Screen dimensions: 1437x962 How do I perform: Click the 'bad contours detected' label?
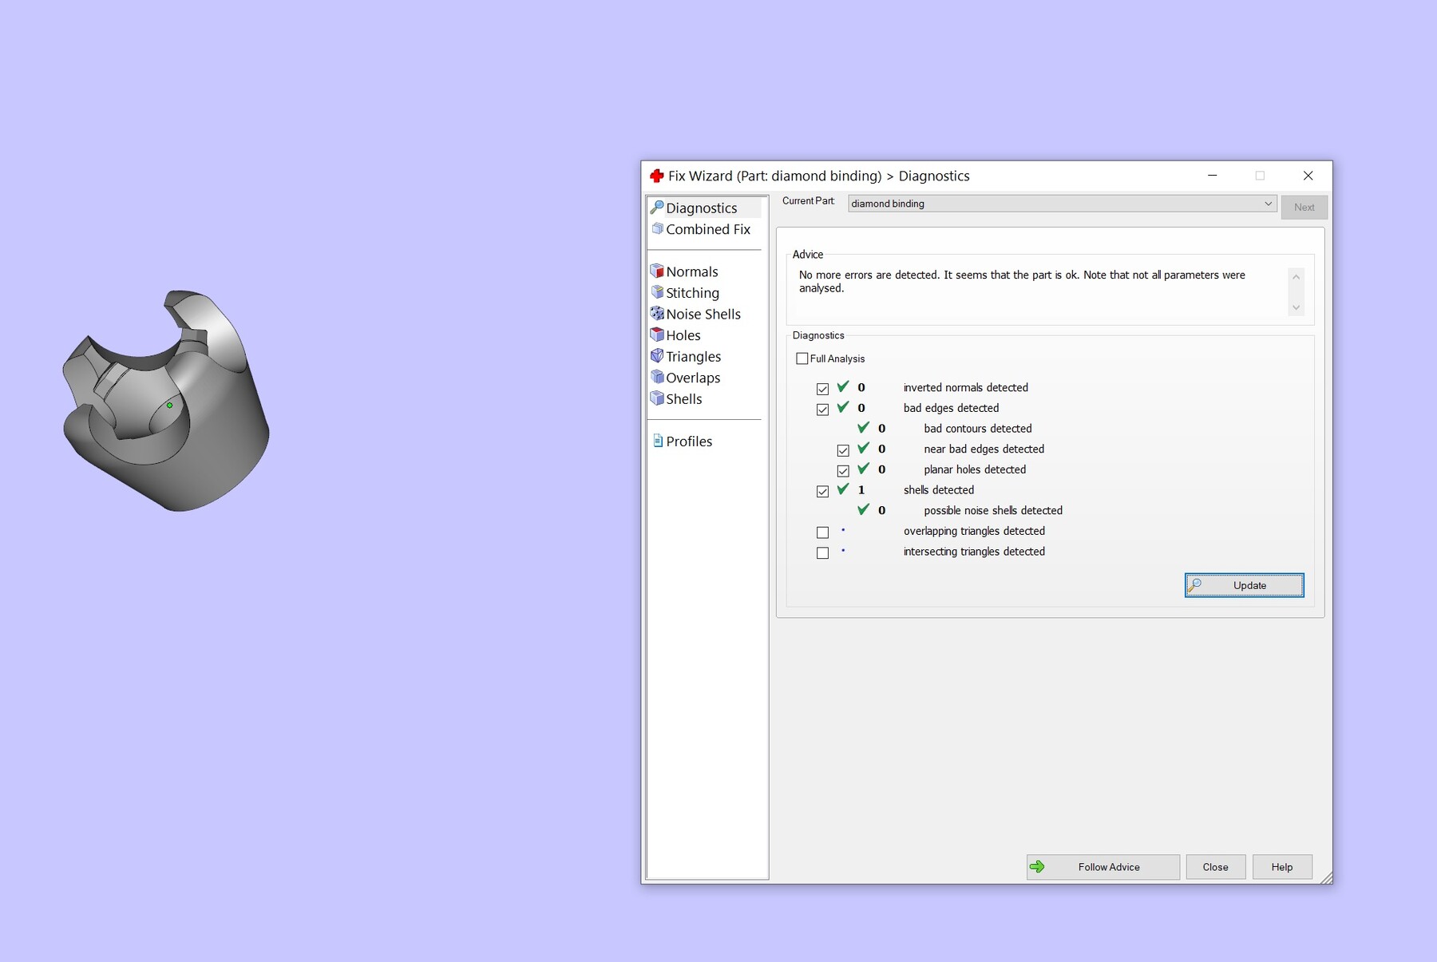point(978,429)
